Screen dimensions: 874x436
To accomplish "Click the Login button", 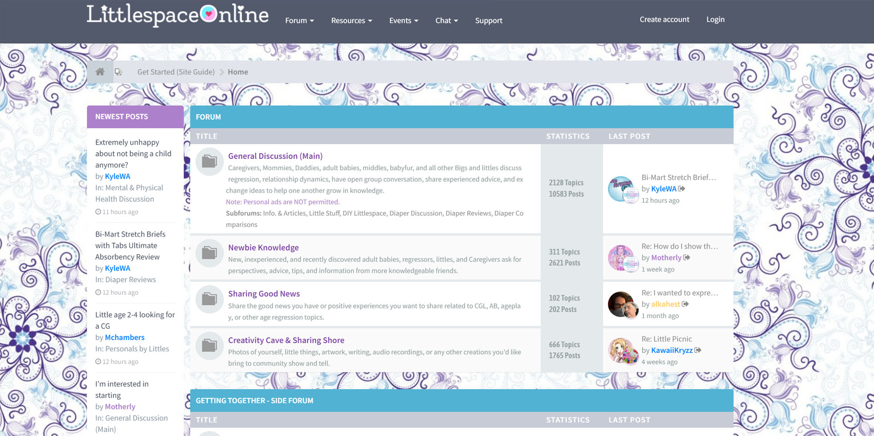I will pyautogui.click(x=715, y=19).
